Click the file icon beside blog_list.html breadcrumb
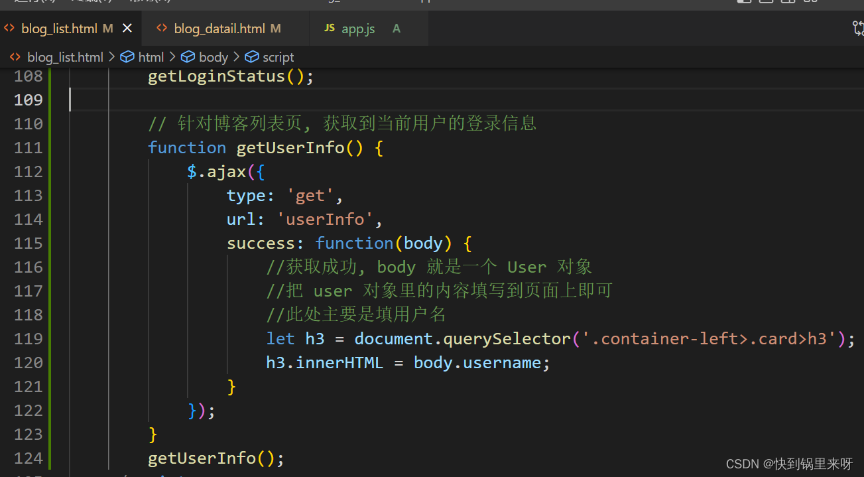Screen dimensions: 864x477 point(15,57)
